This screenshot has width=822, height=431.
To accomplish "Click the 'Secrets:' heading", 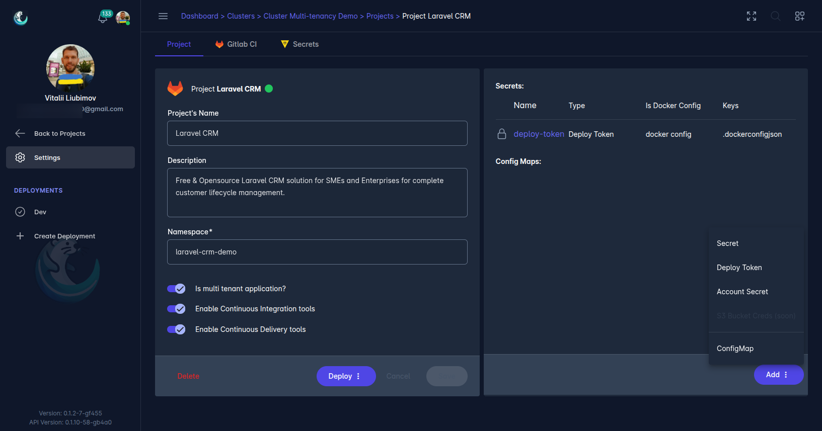I will pos(509,86).
